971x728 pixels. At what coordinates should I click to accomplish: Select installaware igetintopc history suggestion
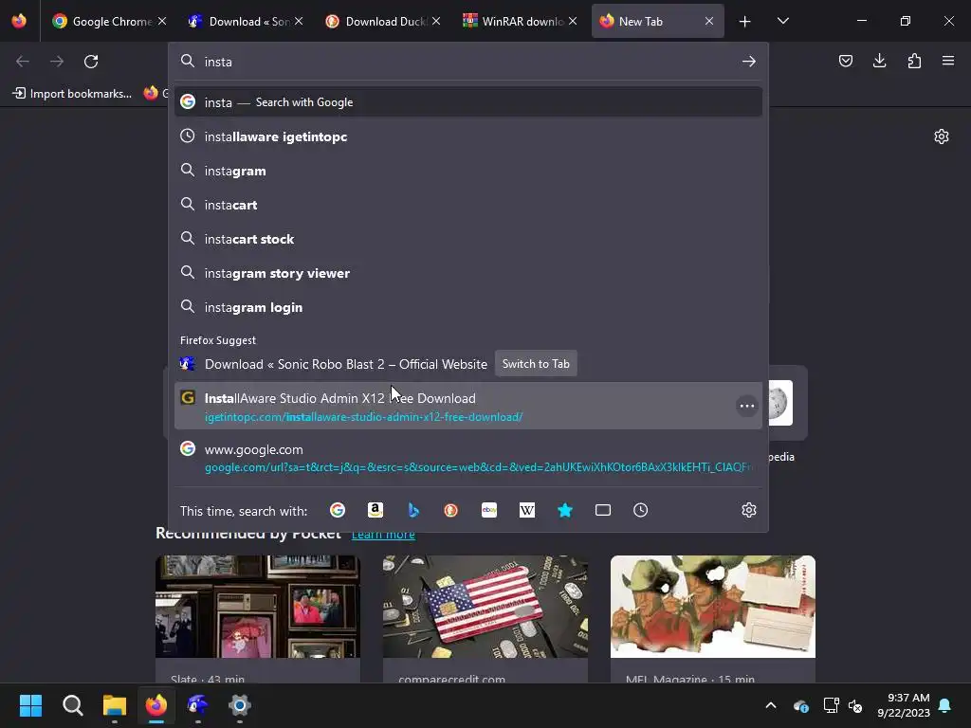[x=468, y=136]
